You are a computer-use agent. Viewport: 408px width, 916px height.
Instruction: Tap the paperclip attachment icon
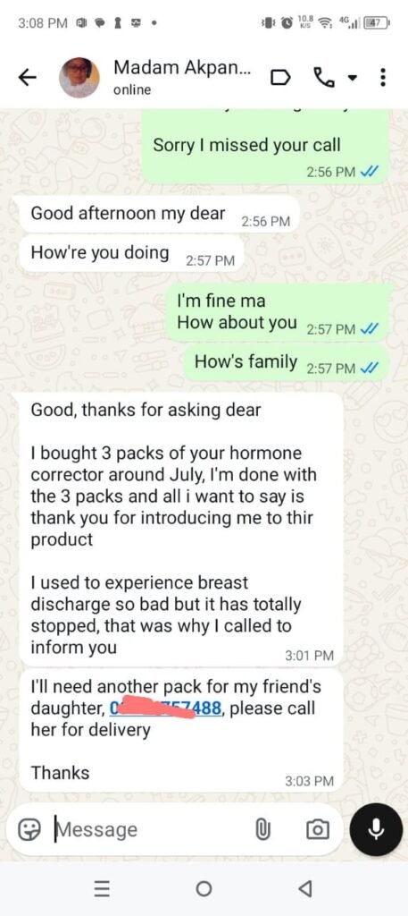point(262,829)
